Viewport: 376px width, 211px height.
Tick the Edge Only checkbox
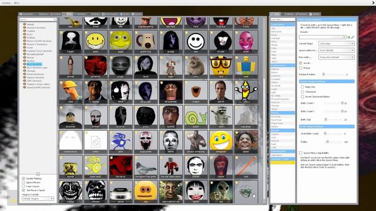click(303, 87)
